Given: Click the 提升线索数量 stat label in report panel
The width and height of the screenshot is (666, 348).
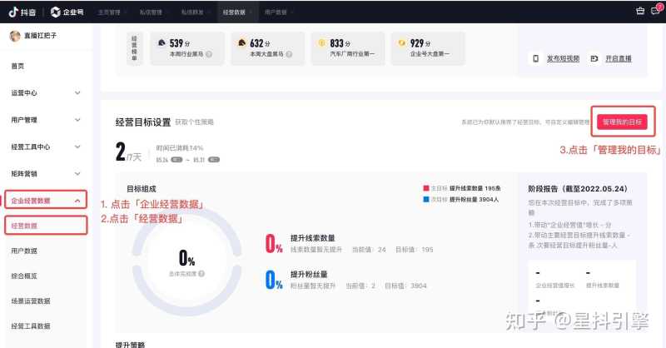Looking at the screenshot, I should tap(603, 286).
